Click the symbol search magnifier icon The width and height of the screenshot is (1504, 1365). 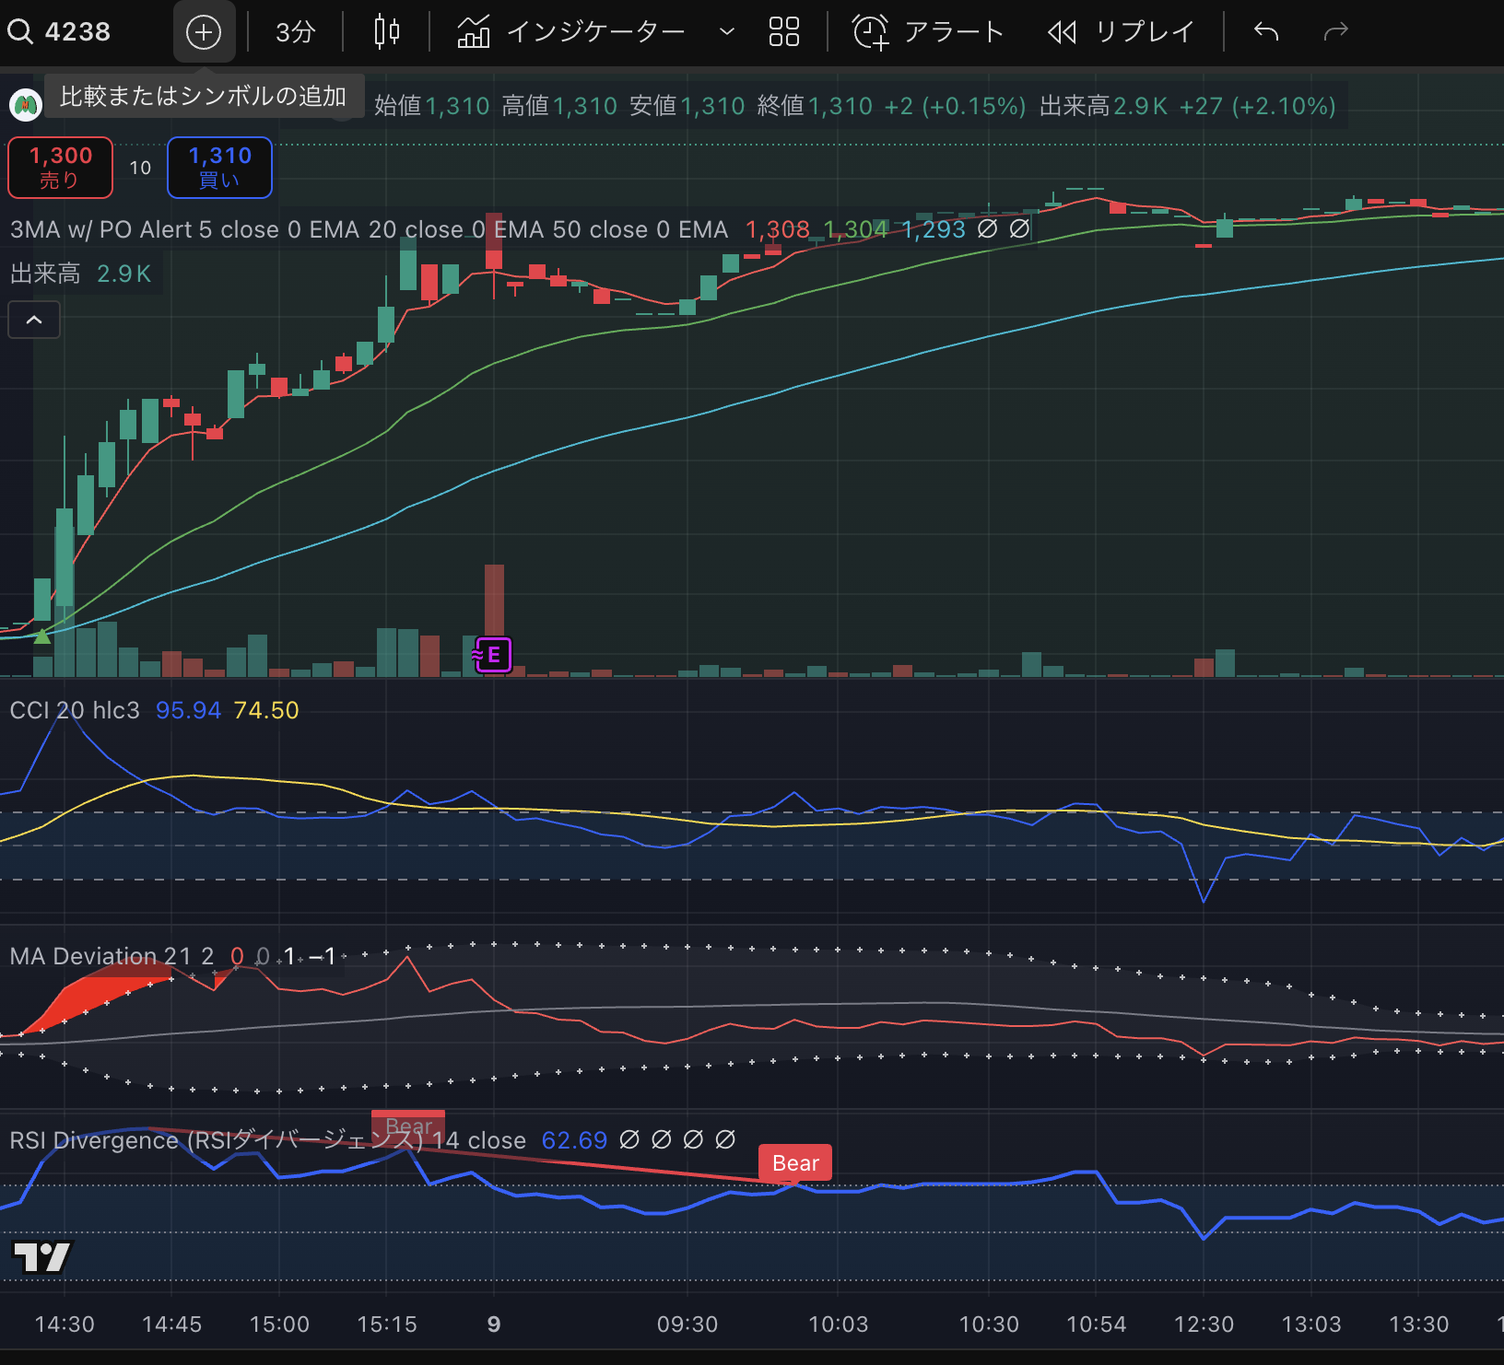pos(20,32)
